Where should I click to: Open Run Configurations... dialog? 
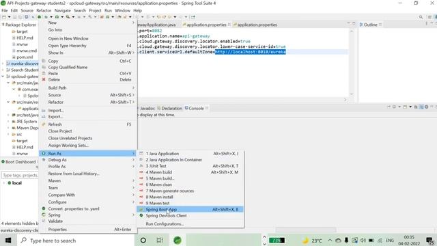click(x=190, y=223)
